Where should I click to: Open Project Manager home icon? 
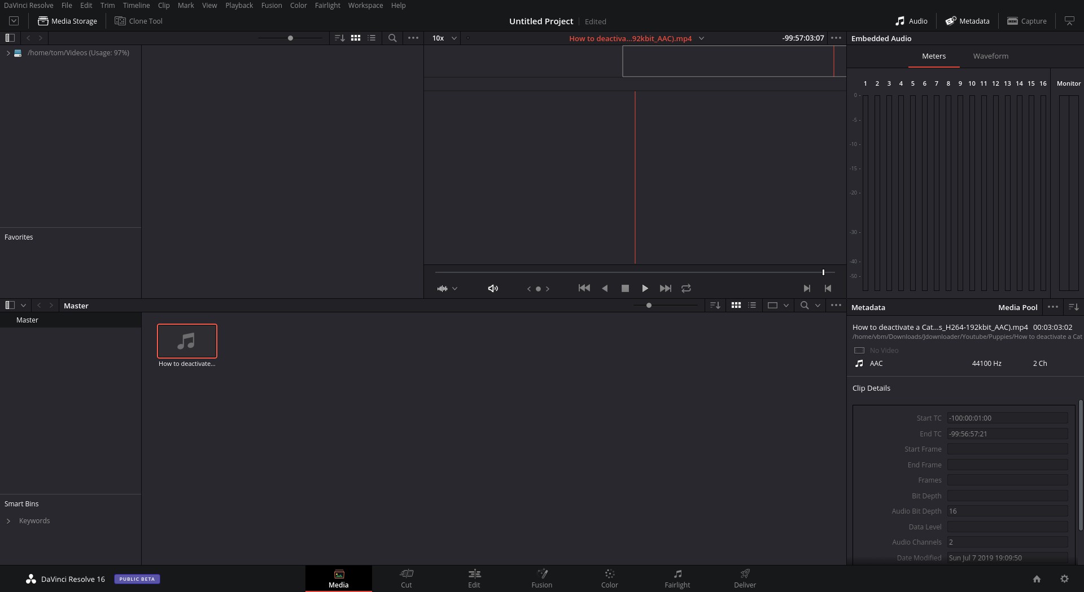click(x=1037, y=579)
